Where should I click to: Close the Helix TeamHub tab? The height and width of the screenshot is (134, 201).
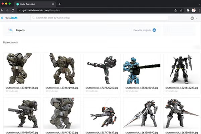pyautogui.click(x=53, y=4)
